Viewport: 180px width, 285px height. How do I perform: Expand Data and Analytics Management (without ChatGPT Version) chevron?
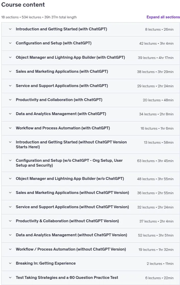tap(10, 235)
